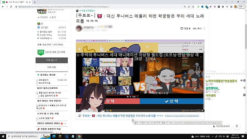Open Chrome from the taskbar
The width and height of the screenshot is (247, 139).
coord(79,137)
